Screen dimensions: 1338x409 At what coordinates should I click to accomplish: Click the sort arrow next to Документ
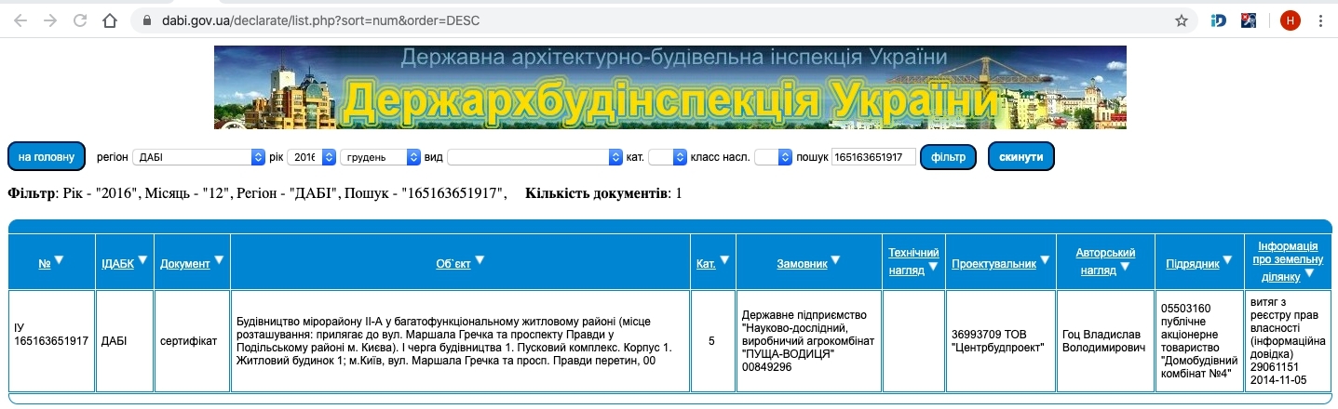point(219,261)
